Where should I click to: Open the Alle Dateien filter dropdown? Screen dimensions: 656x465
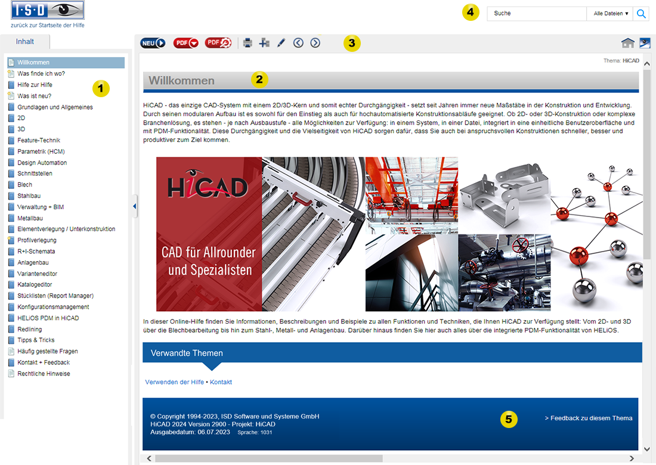point(610,13)
